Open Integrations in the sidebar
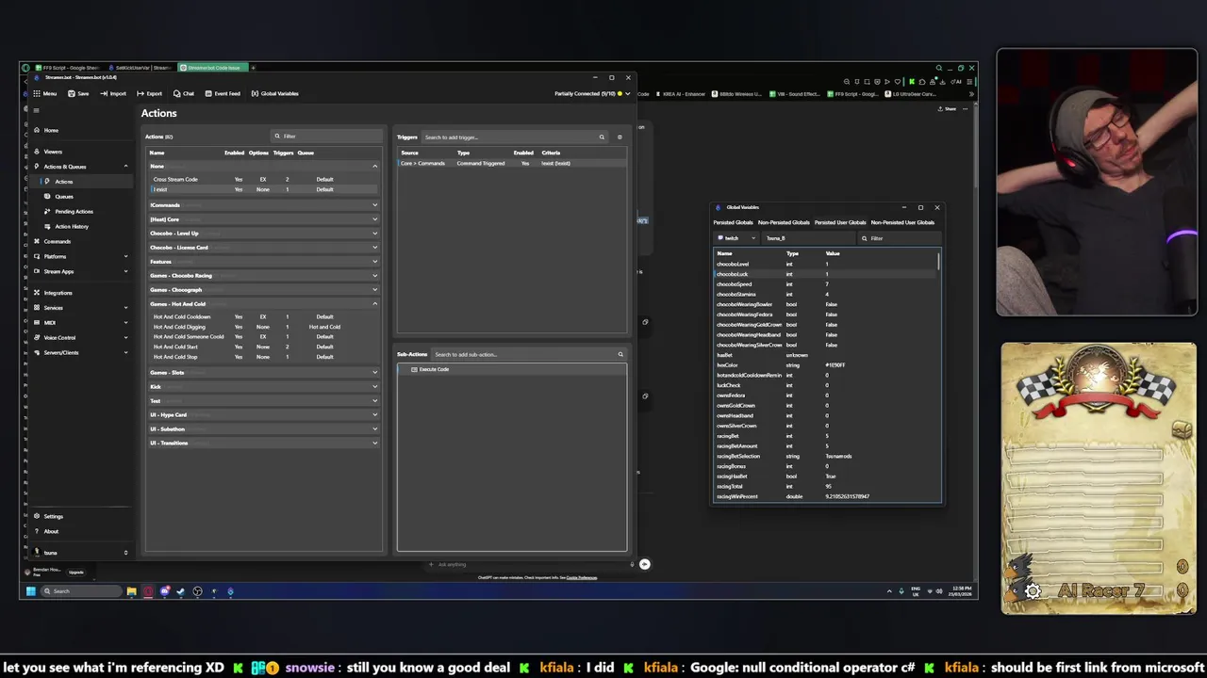 point(58,293)
